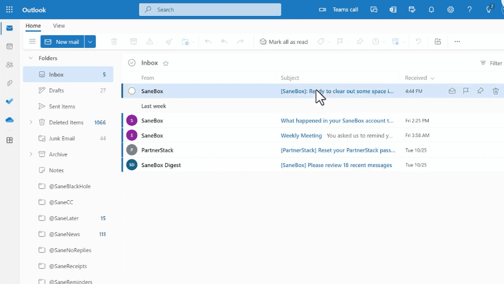Open the More options ellipsis in toolbar
The image size is (504, 284).
click(457, 41)
